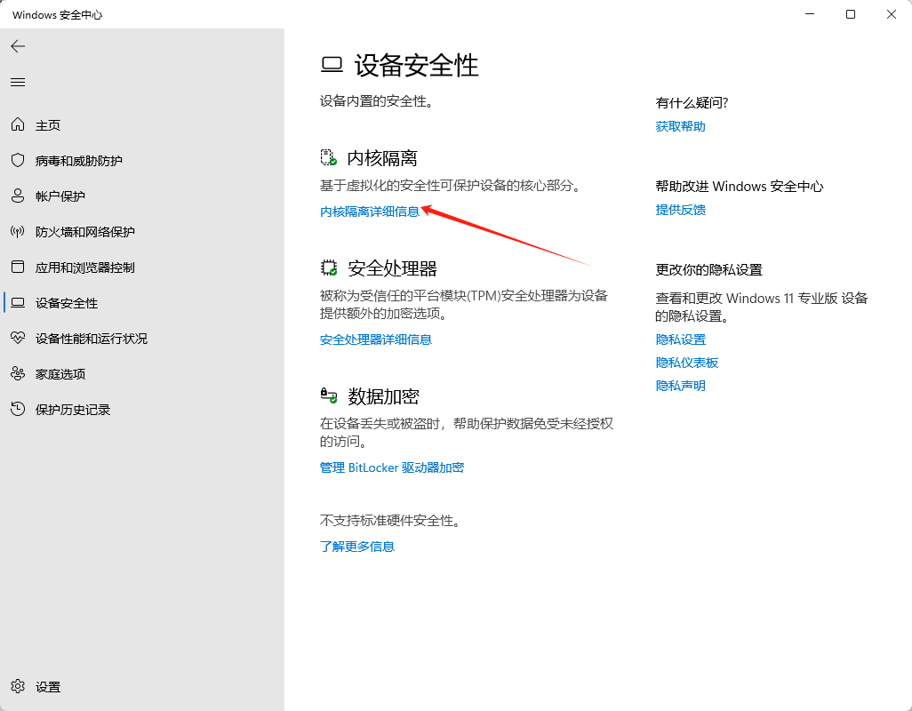Viewport: 912px width, 711px height.
Task: Click the 安全处理器 chip icon
Action: [329, 268]
